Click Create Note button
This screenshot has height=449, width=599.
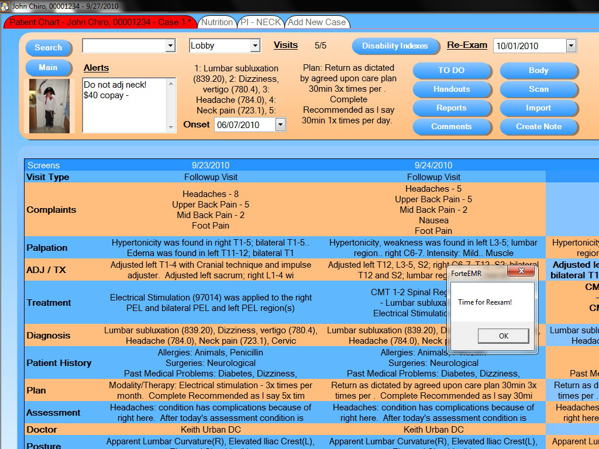[x=539, y=126]
